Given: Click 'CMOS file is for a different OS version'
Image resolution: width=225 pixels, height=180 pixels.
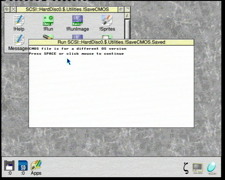Looking at the screenshot, I should (77, 49).
